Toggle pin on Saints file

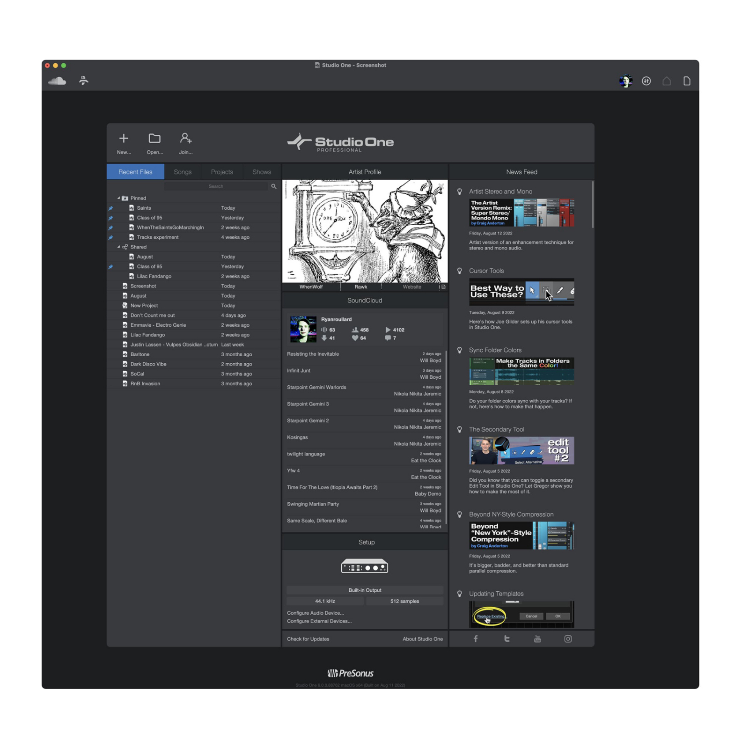[110, 208]
